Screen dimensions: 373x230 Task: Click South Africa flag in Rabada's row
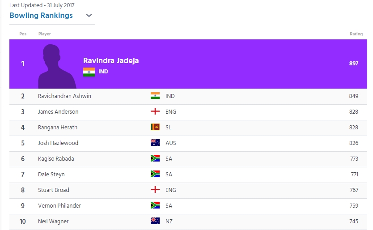[155, 158]
